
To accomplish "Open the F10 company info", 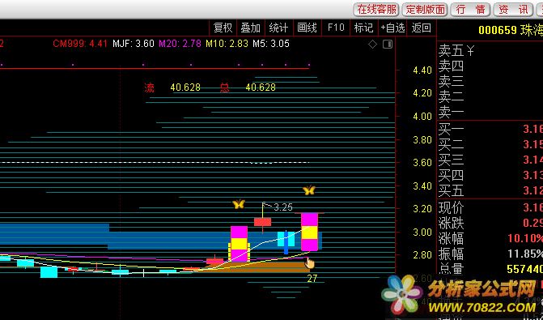I will [336, 28].
